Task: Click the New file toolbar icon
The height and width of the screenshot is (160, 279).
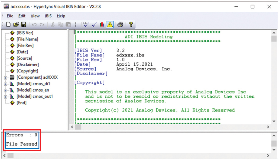Action: [9, 25]
